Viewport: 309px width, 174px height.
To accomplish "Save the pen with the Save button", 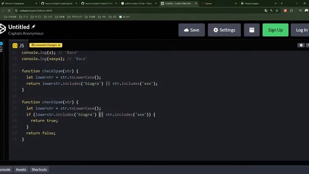I will tap(192, 30).
